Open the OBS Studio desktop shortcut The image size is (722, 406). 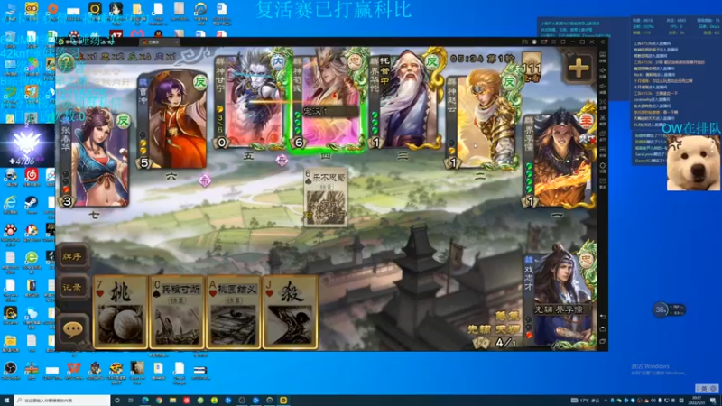[x=10, y=371]
